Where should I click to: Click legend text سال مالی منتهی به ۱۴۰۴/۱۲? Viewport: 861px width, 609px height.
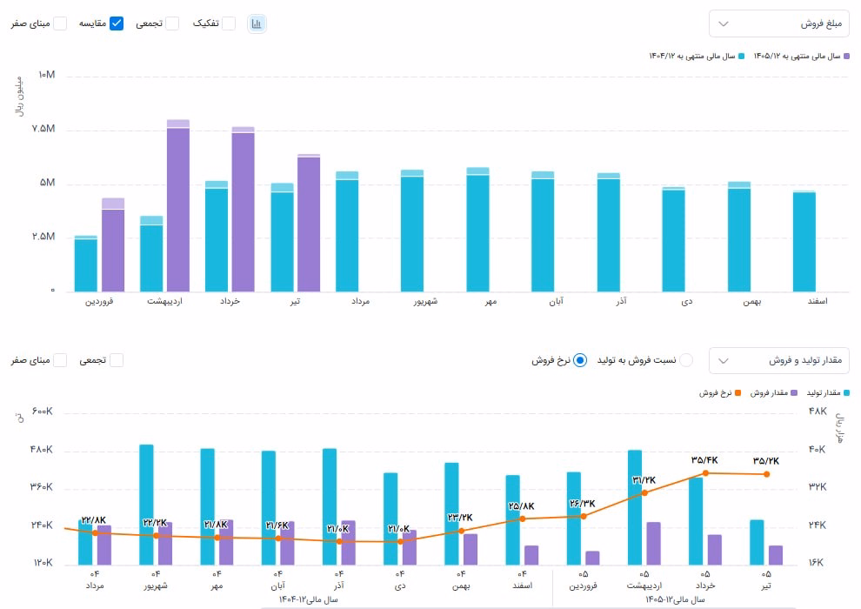[x=692, y=56]
